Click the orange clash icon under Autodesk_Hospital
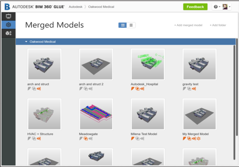Image resolution: width=239 pixels, height=167 pixels. coord(137,89)
